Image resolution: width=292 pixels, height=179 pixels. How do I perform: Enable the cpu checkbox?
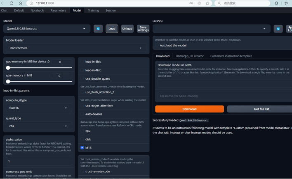[82, 131]
